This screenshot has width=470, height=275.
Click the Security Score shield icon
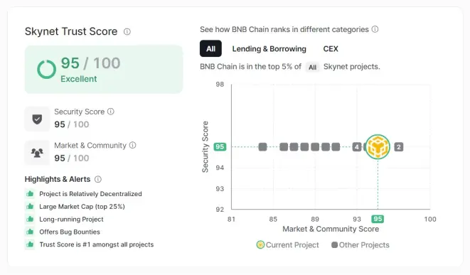pos(37,119)
